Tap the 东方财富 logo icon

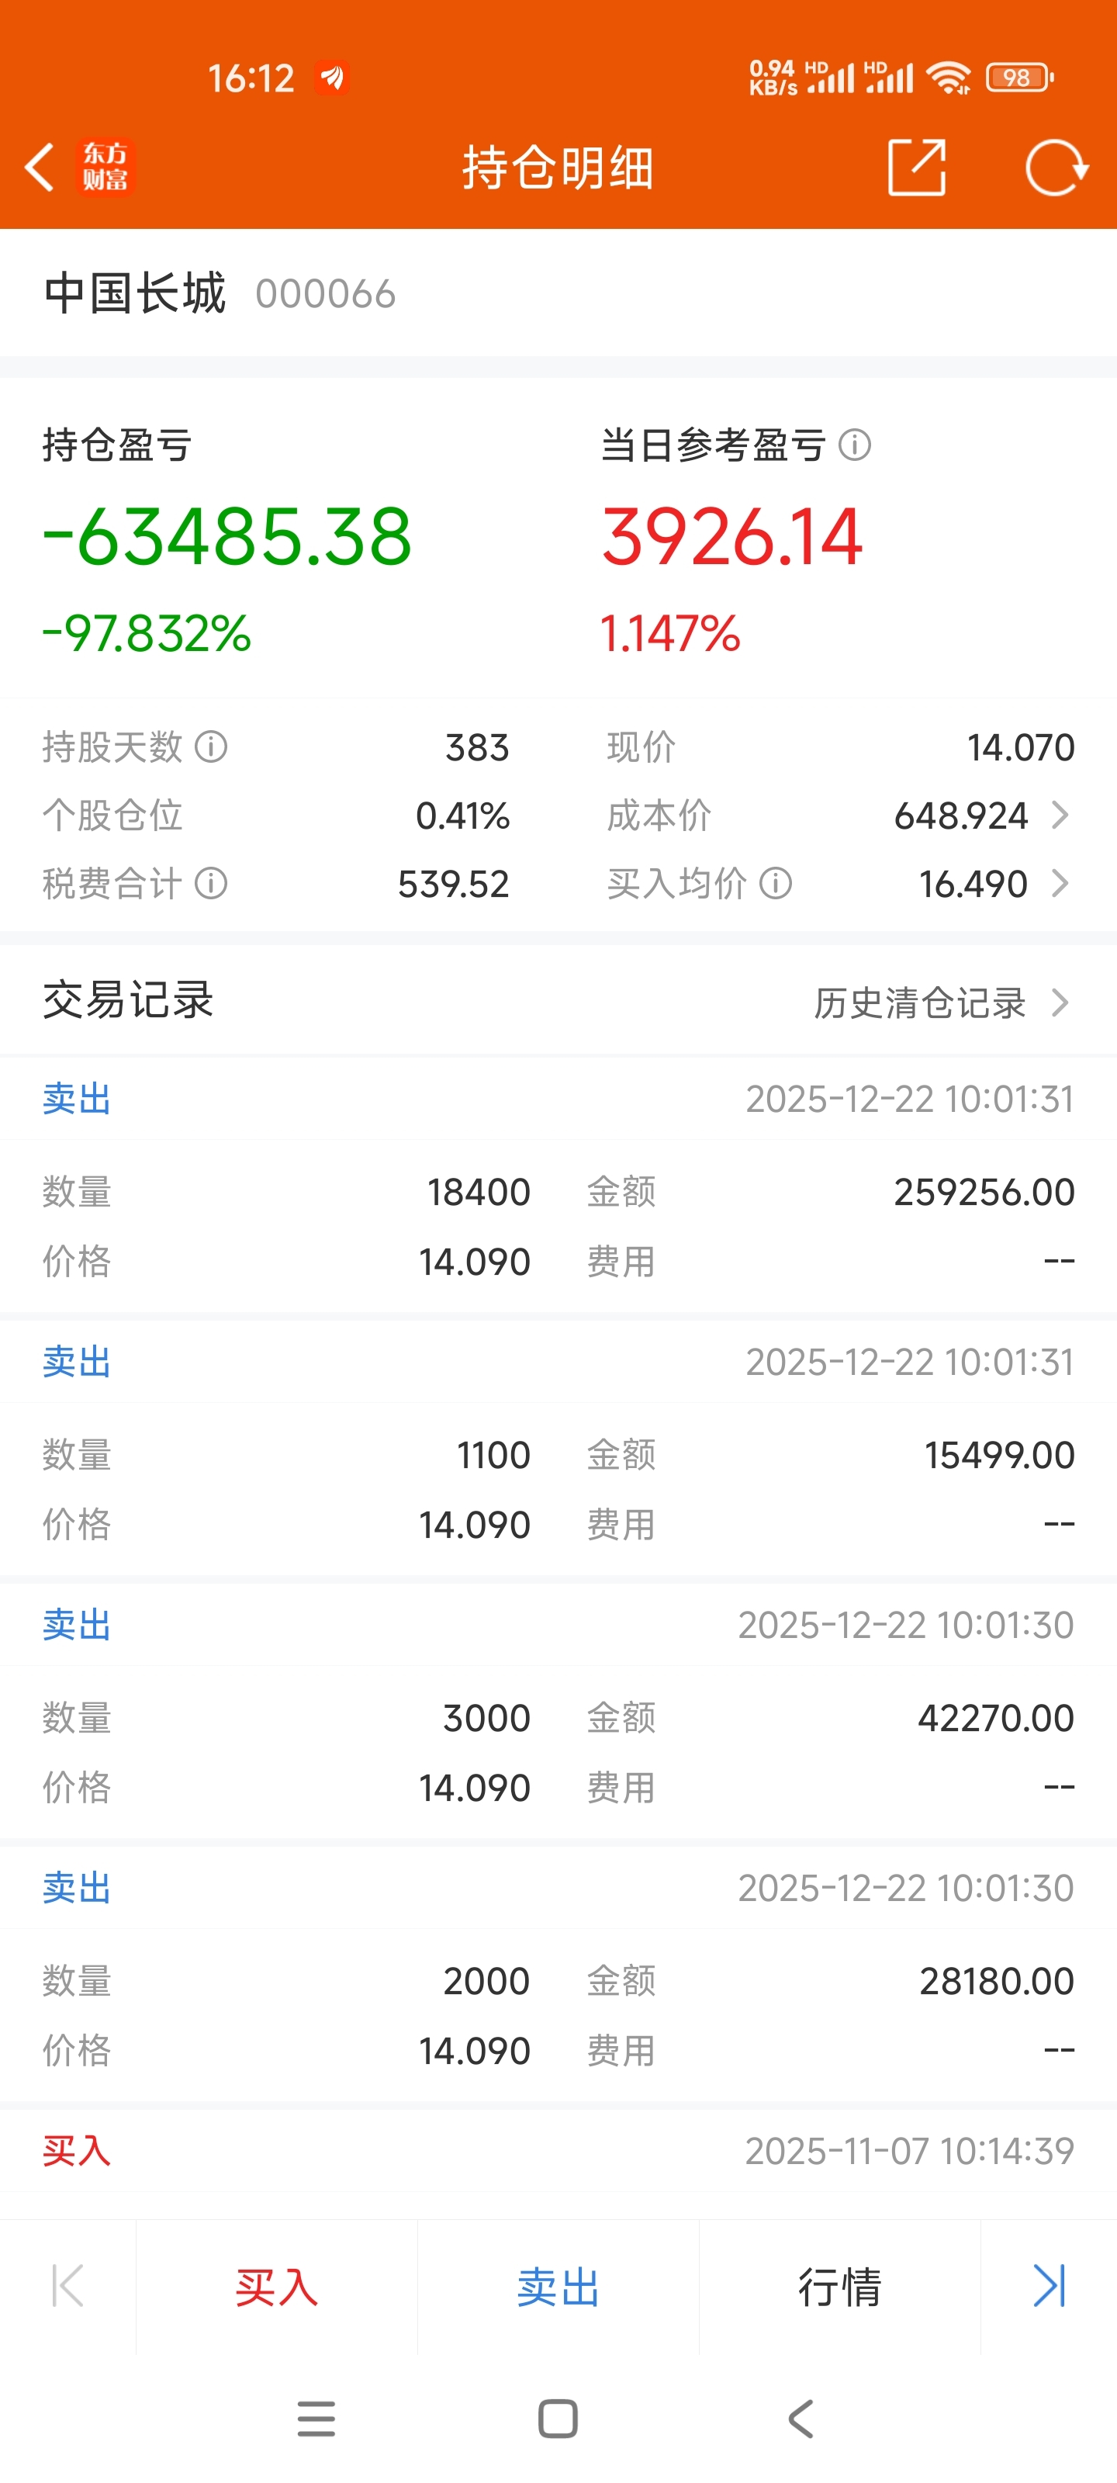pyautogui.click(x=105, y=168)
